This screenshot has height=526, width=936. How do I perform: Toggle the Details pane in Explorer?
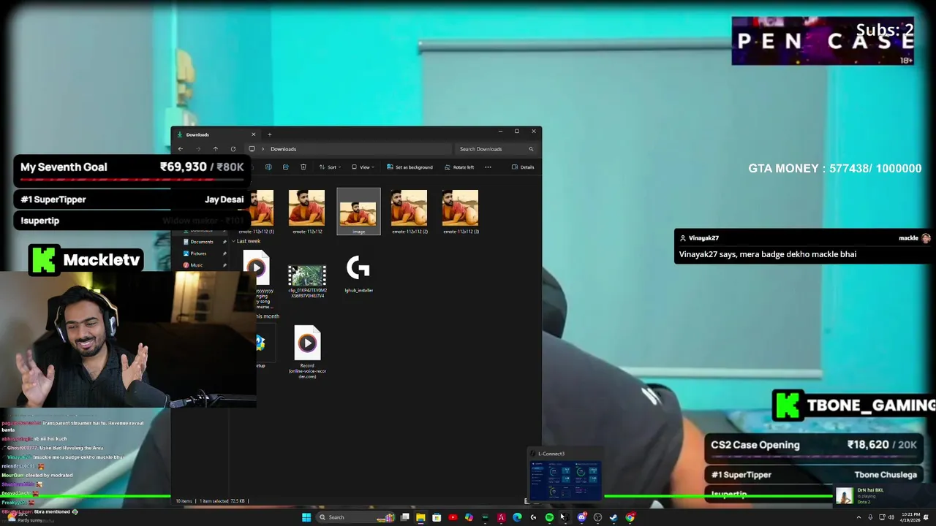tap(523, 167)
